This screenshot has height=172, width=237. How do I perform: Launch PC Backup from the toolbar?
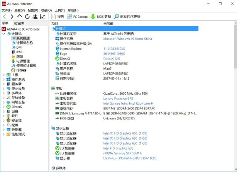click(77, 17)
